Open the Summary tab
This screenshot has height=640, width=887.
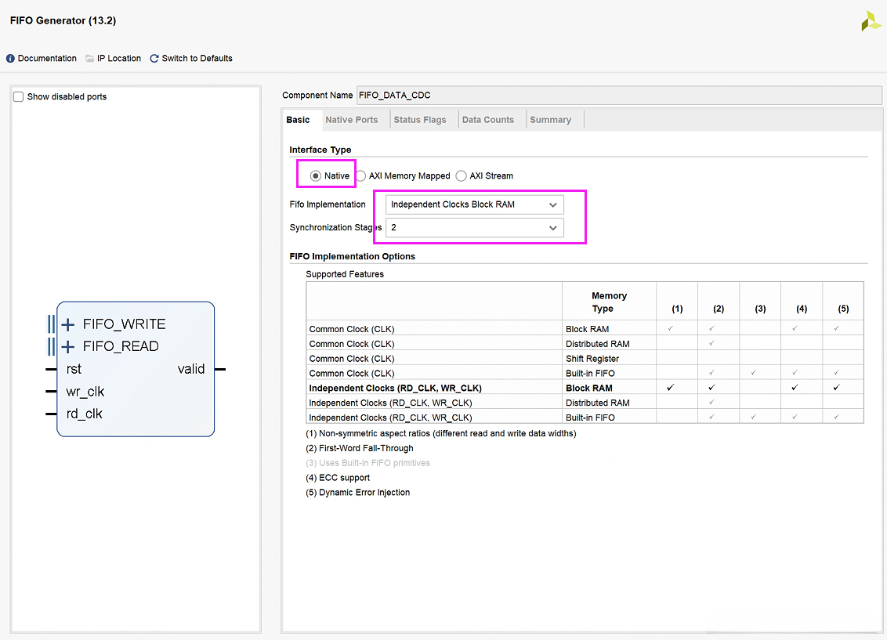550,120
